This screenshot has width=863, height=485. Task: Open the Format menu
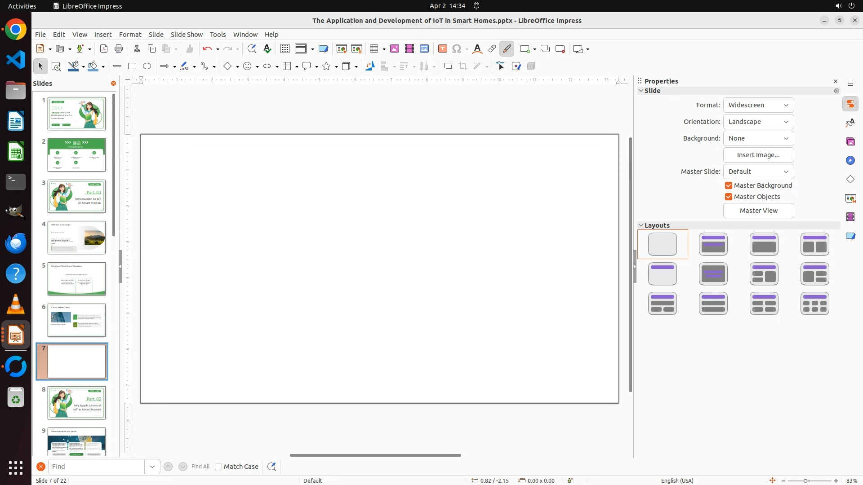[x=130, y=35]
